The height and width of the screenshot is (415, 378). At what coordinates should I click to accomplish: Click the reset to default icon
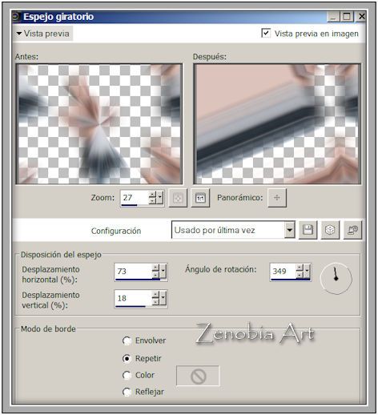point(352,230)
